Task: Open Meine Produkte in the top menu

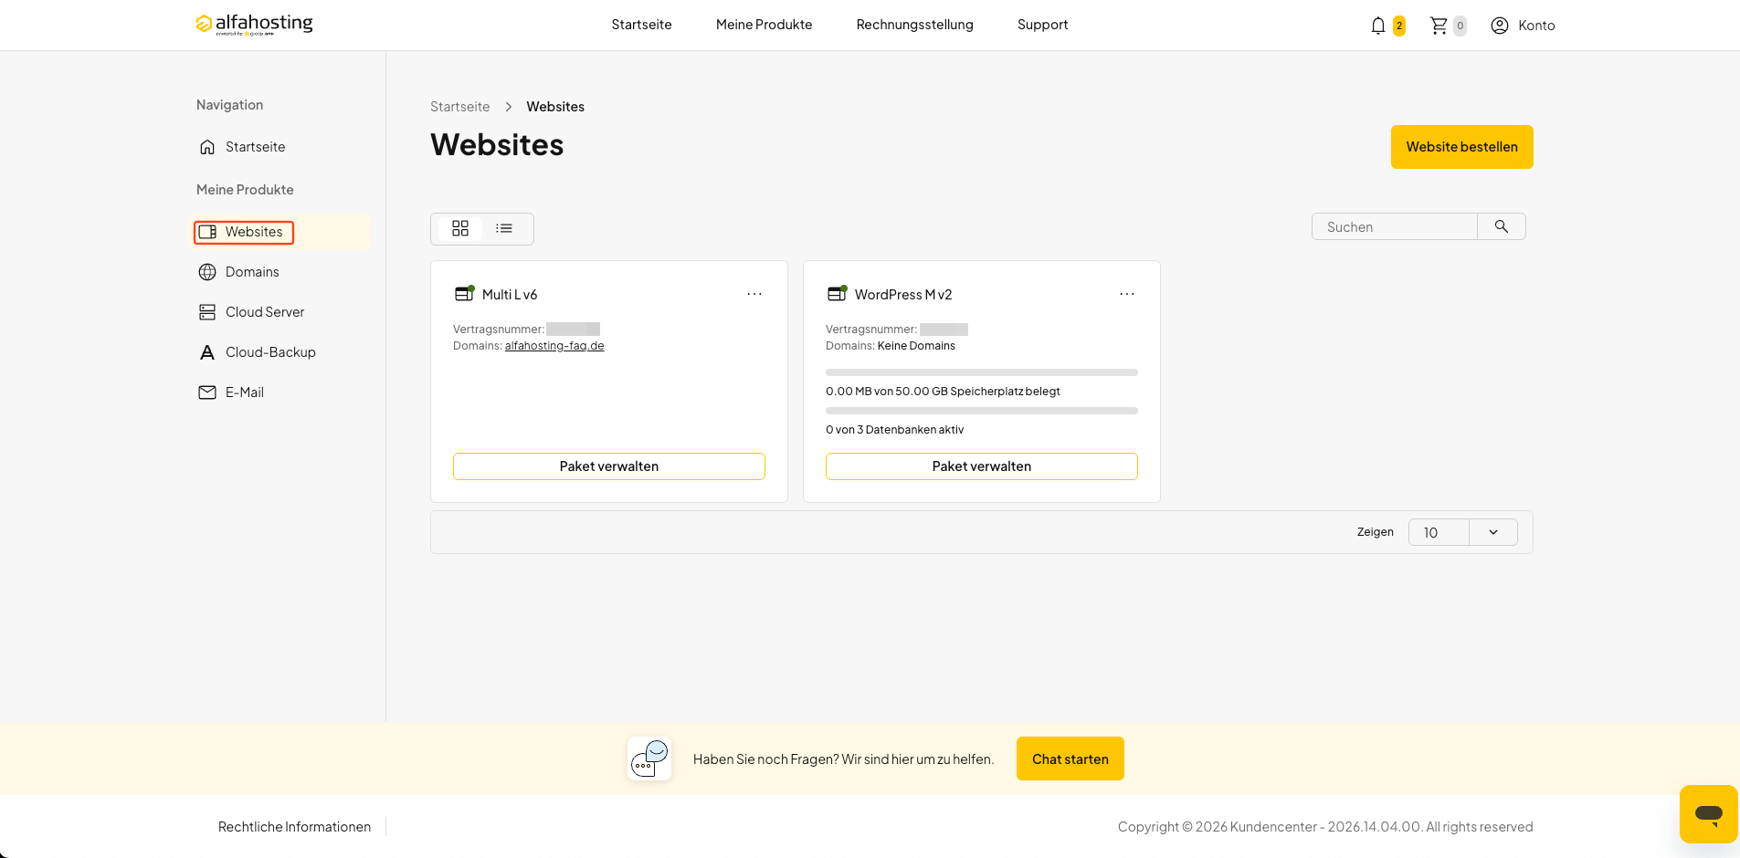Action: pos(764,25)
